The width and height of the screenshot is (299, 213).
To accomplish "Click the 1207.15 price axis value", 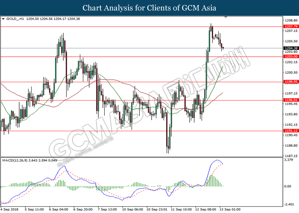I will click(291, 31).
